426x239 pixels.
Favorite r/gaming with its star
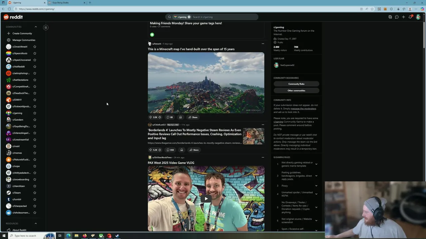click(35, 113)
